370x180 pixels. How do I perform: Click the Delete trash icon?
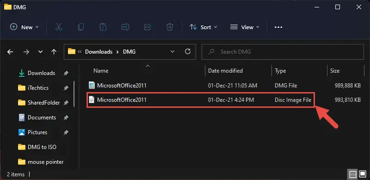pyautogui.click(x=170, y=27)
